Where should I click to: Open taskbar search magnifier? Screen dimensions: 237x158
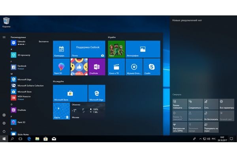pyautogui.click(x=12, y=139)
